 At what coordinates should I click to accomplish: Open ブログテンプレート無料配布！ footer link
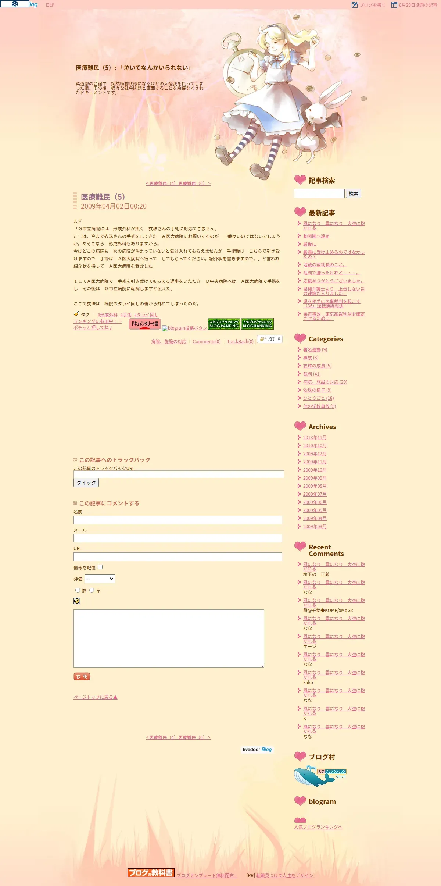click(207, 876)
